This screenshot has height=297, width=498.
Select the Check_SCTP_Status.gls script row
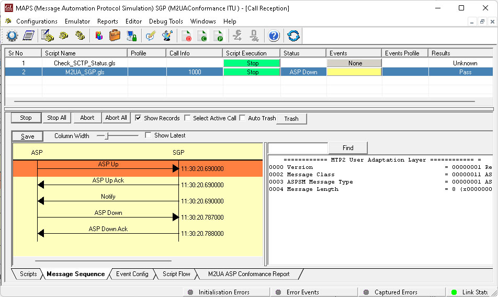248,63
